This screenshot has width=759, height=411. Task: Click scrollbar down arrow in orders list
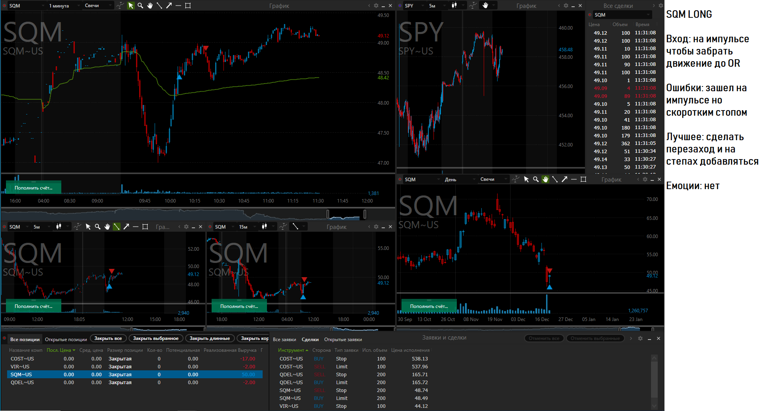click(654, 406)
